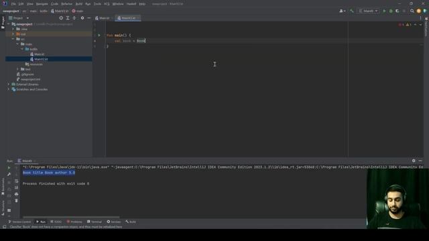Screen dimensions: 429x241
Task: Open the Edit menu
Action: (21, 4)
